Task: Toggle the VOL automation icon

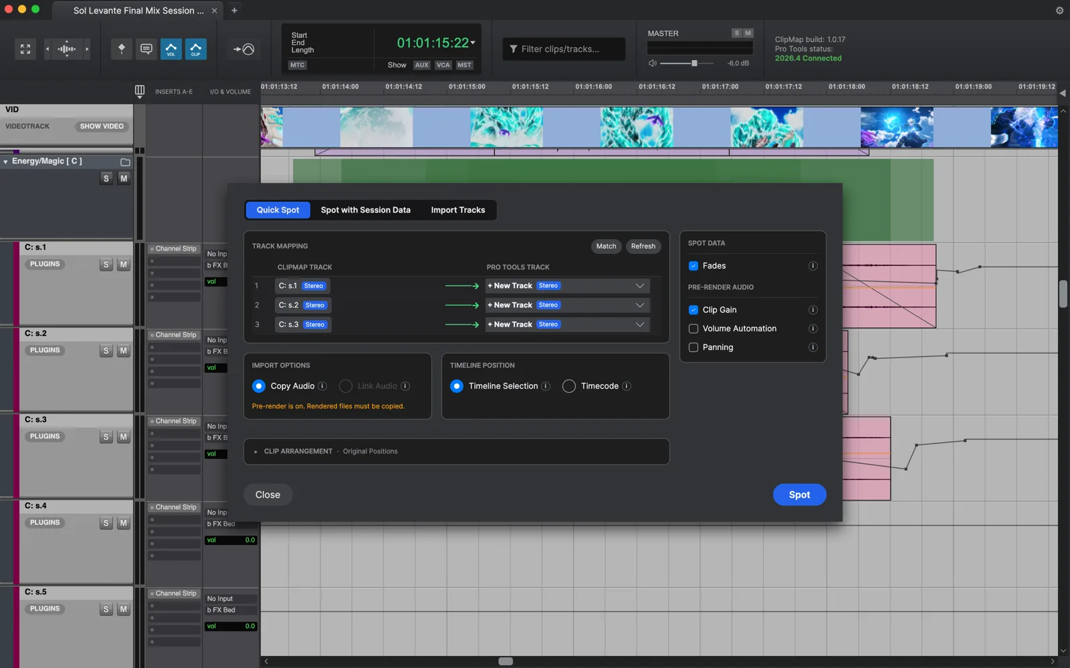Action: pyautogui.click(x=171, y=49)
